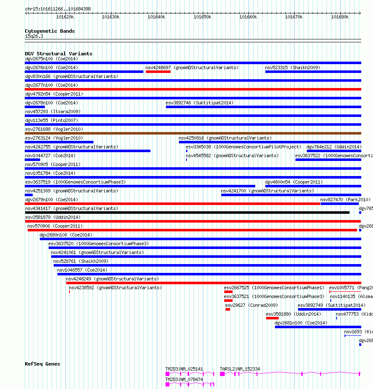
Task: Open nsv4251309 gnomAD variant label
Action: pyautogui.click(x=72, y=191)
